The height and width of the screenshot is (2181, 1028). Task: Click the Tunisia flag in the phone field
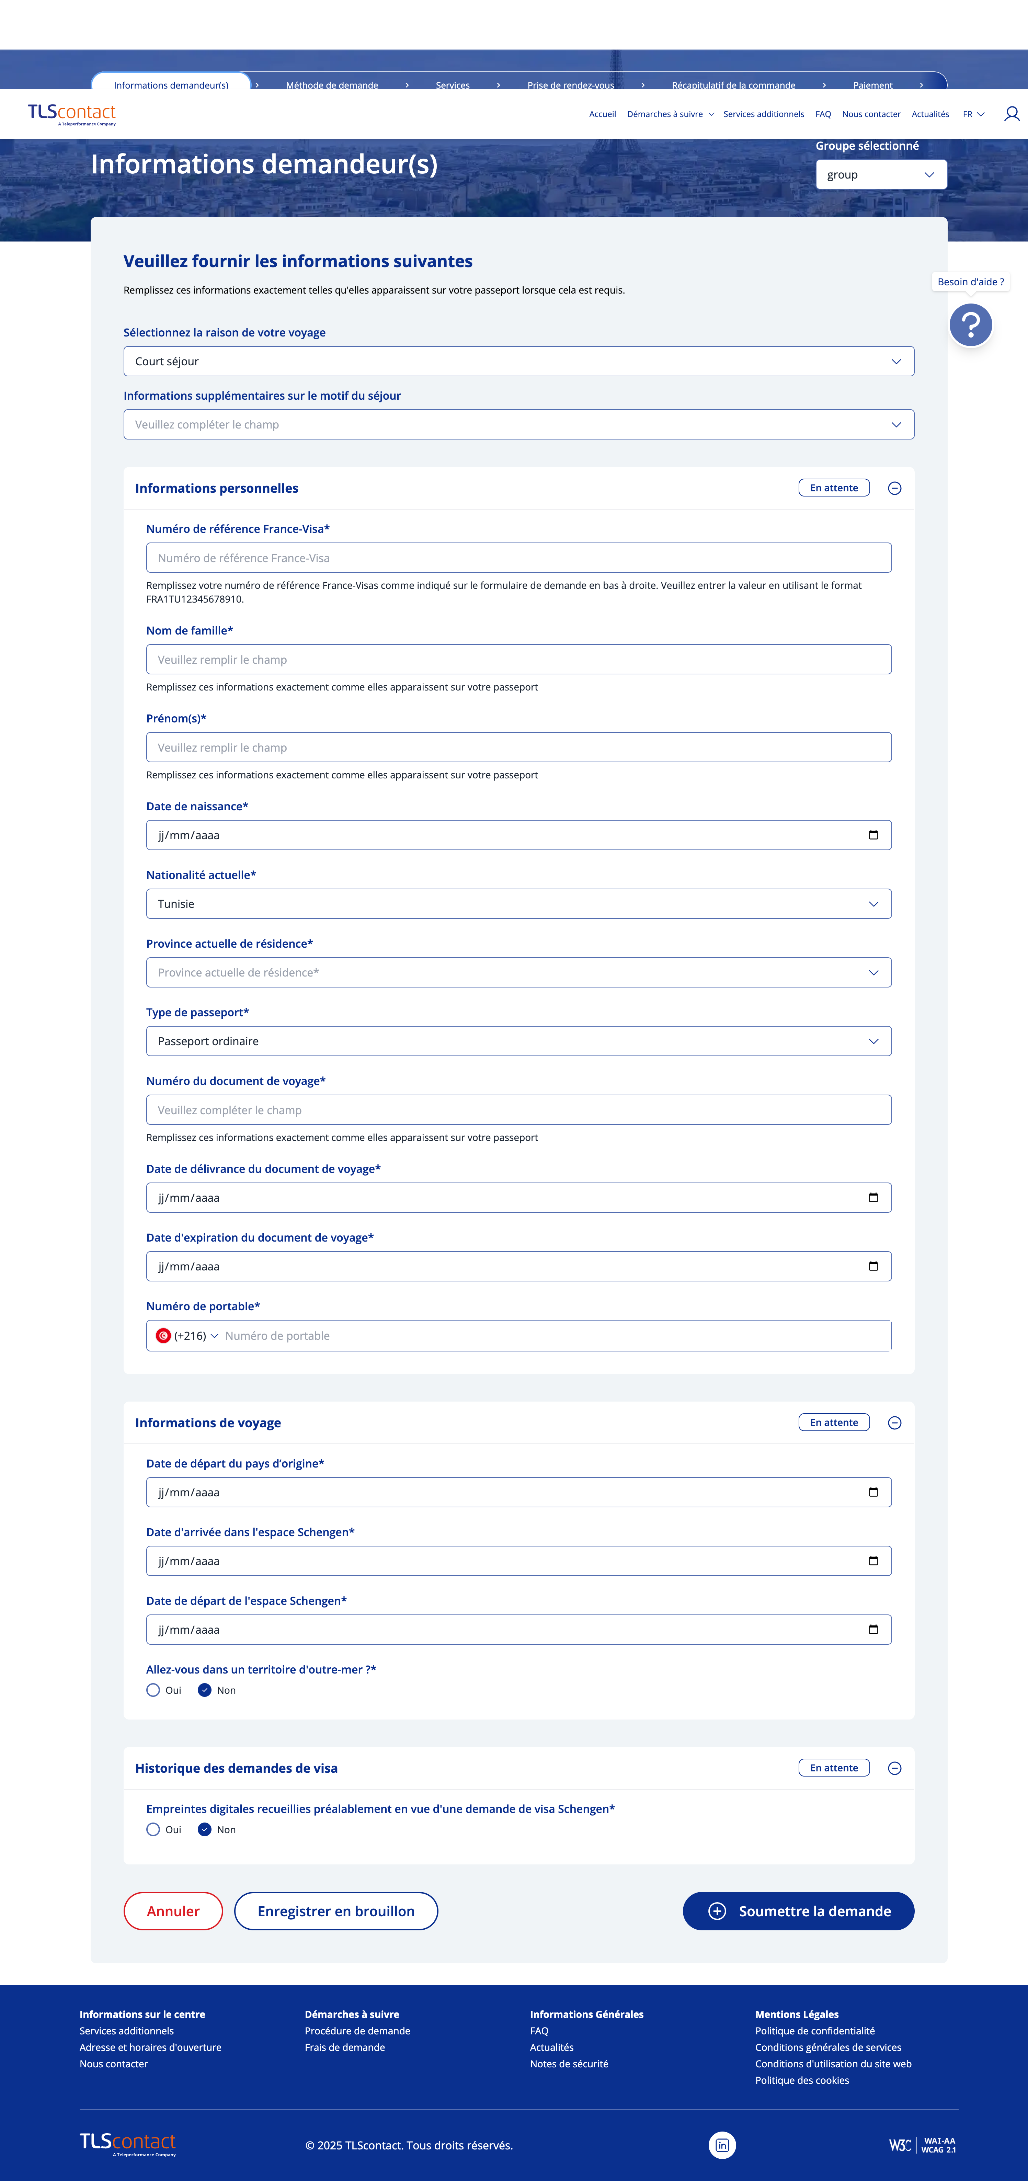click(163, 1335)
